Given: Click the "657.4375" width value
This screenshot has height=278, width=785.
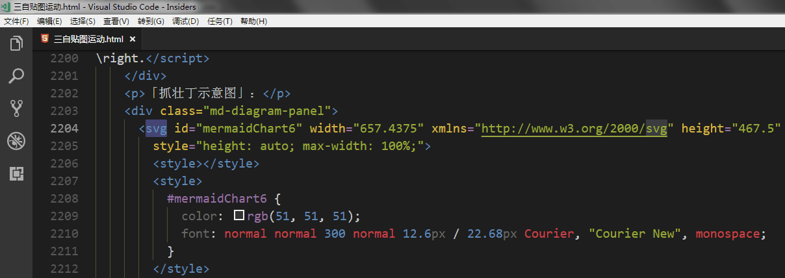Looking at the screenshot, I should click(x=389, y=128).
